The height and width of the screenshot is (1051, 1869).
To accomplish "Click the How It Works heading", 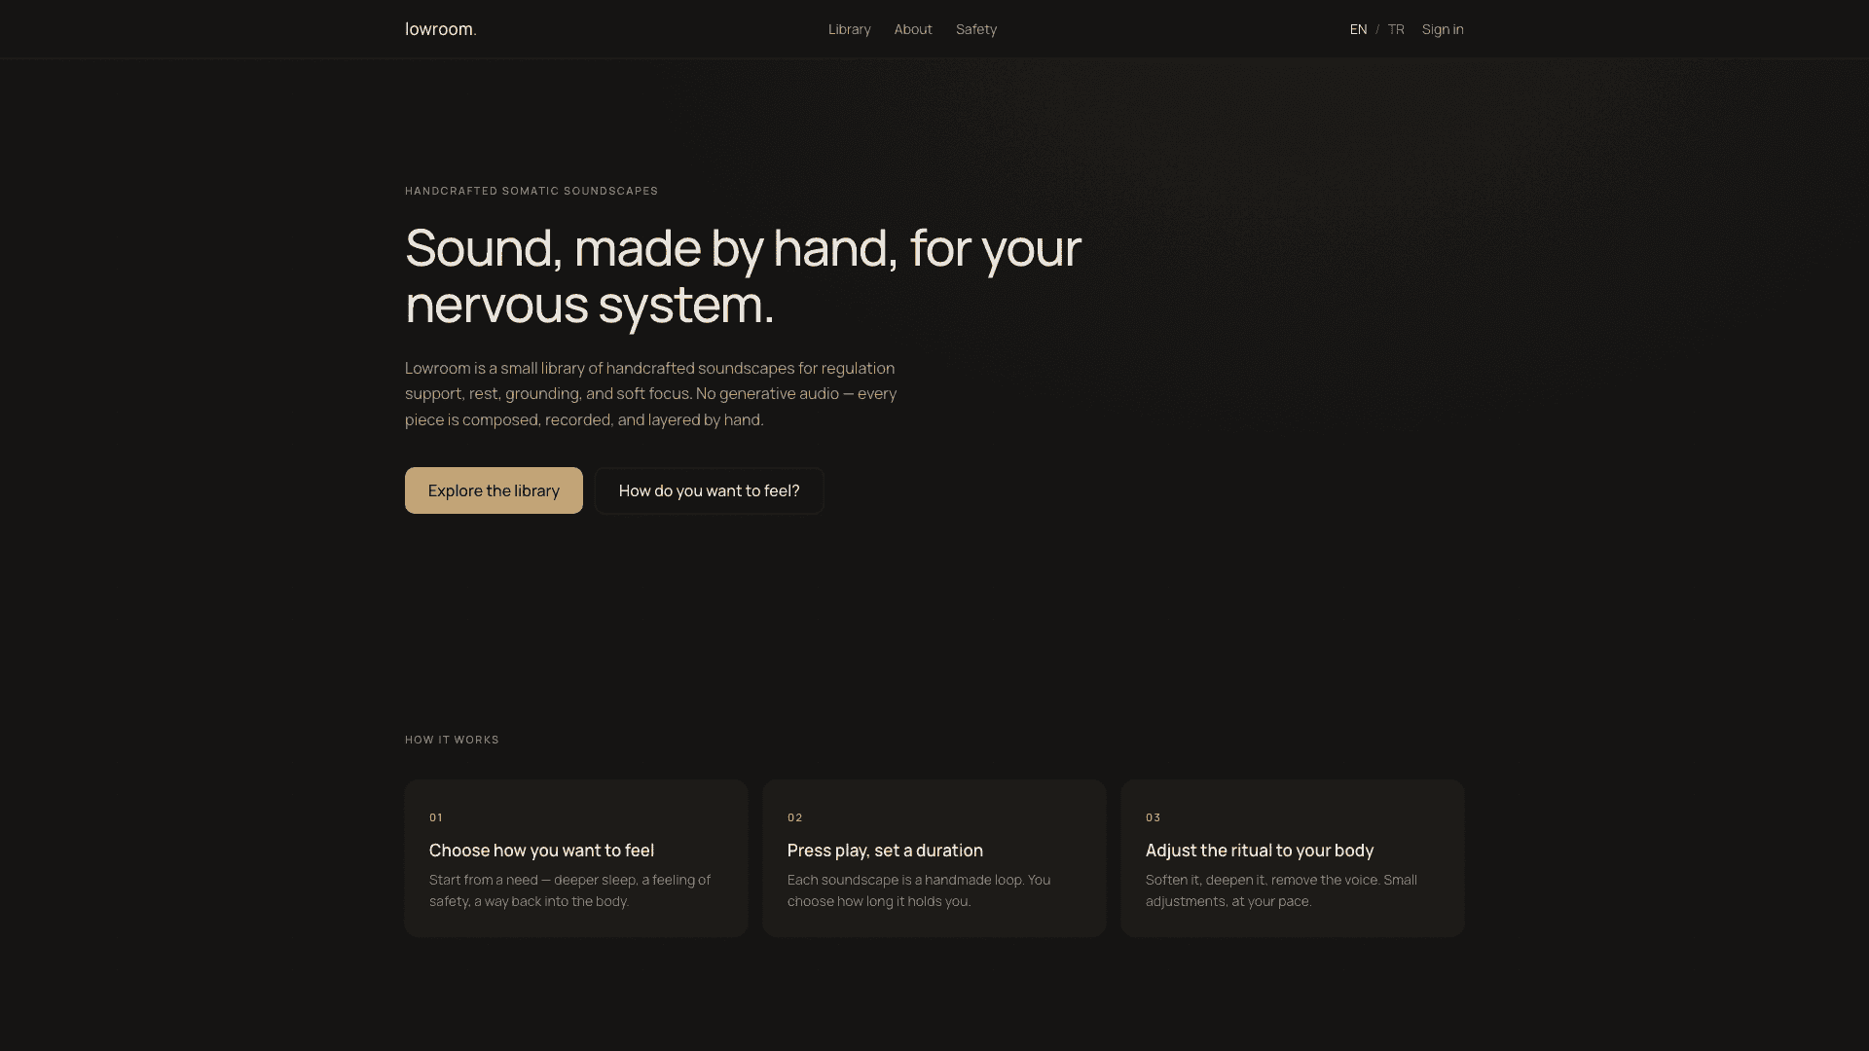I will (452, 740).
